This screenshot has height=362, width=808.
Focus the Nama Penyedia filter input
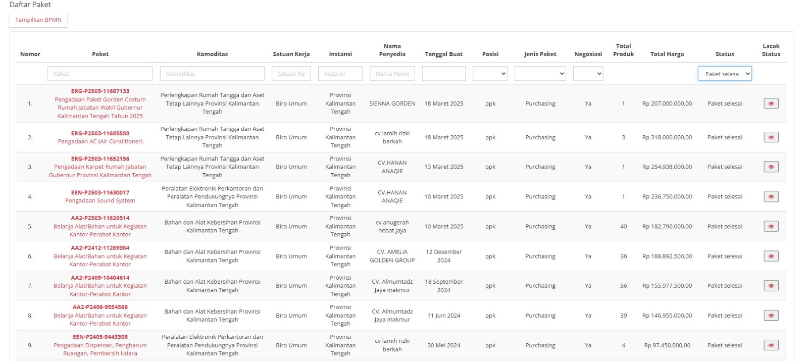[392, 74]
